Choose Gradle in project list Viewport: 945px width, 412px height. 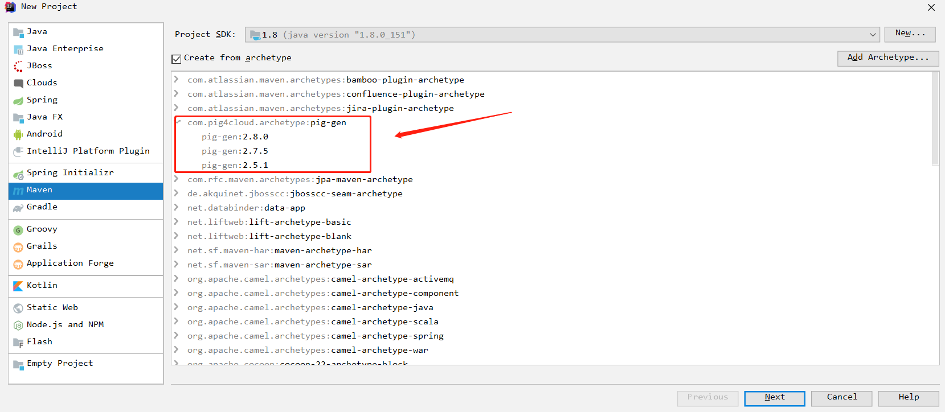pos(86,207)
